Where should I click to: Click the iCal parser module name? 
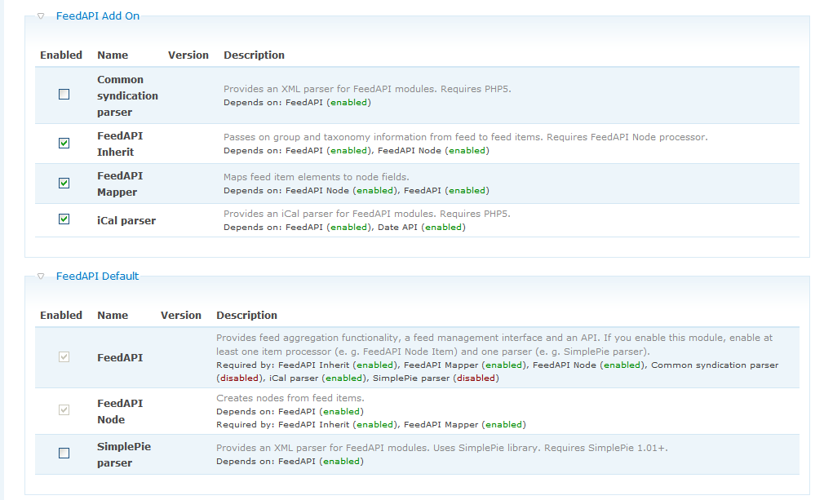click(126, 220)
